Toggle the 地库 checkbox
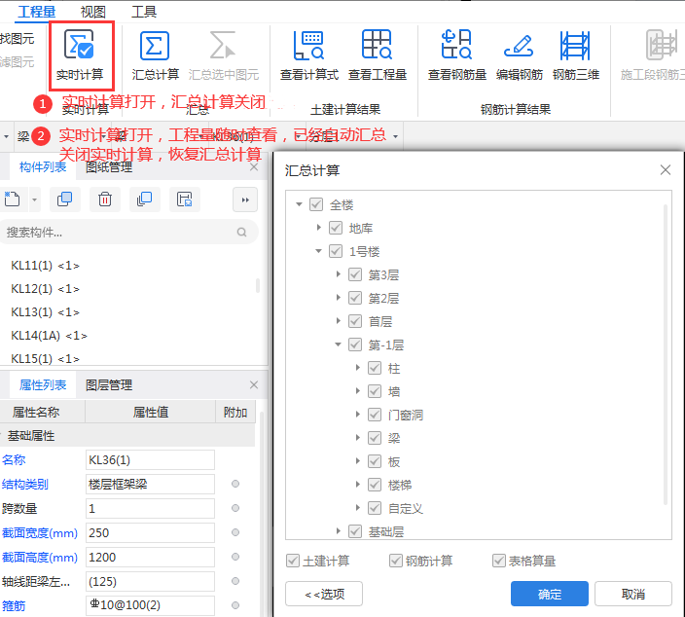This screenshot has height=617, width=685. (x=336, y=228)
